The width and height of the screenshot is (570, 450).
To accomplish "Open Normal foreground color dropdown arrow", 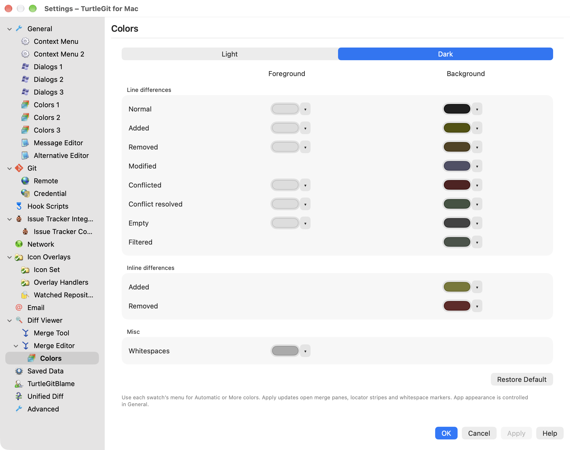I will click(x=305, y=109).
